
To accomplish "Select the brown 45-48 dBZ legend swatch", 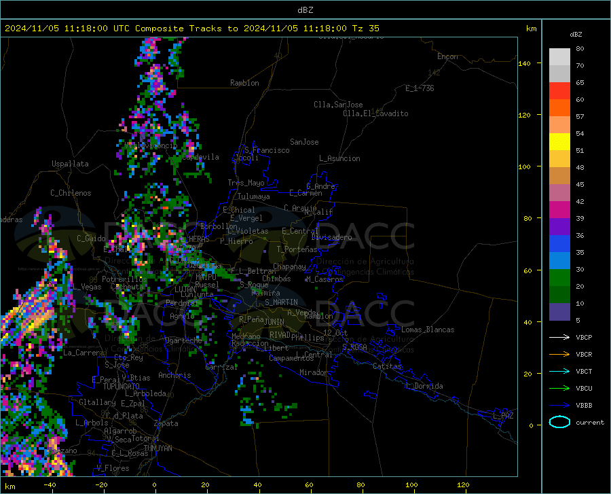I will [x=559, y=176].
